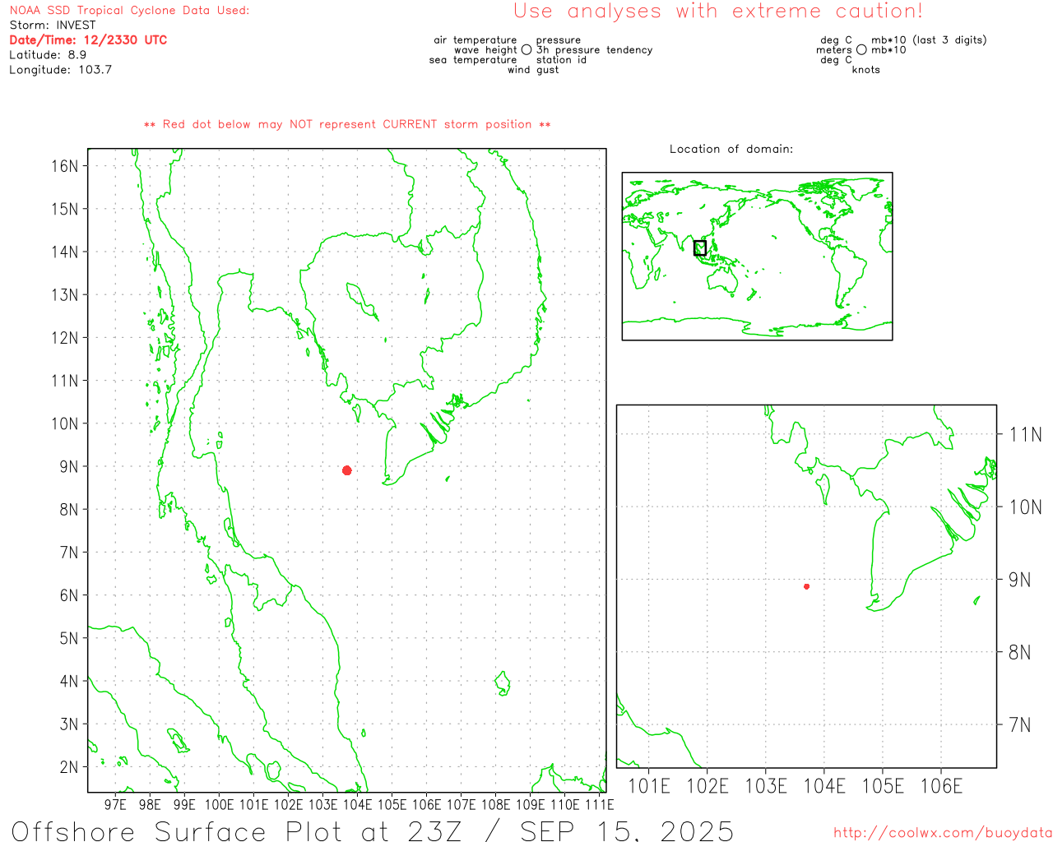The height and width of the screenshot is (842, 1053).
Task: Click the 'mb*10 (last 3 digits)' units label
Action: (x=929, y=40)
